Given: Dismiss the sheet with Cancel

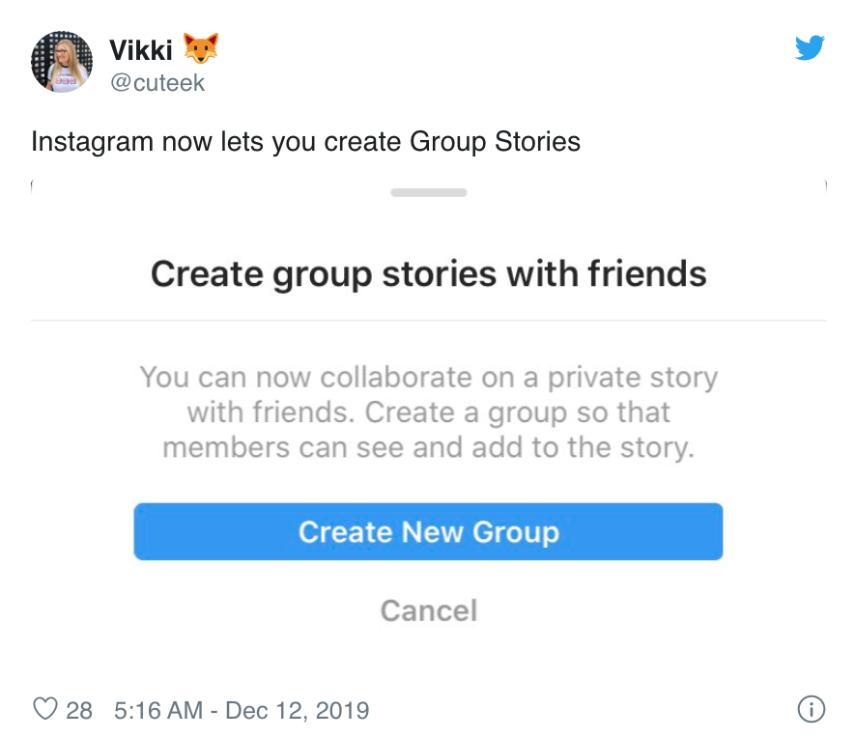Looking at the screenshot, I should coord(429,610).
